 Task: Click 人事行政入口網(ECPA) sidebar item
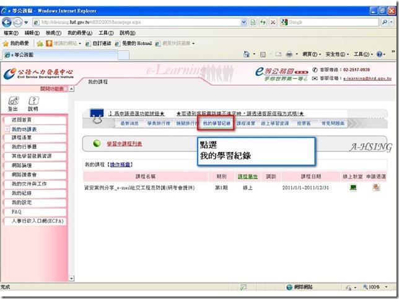(x=35, y=221)
